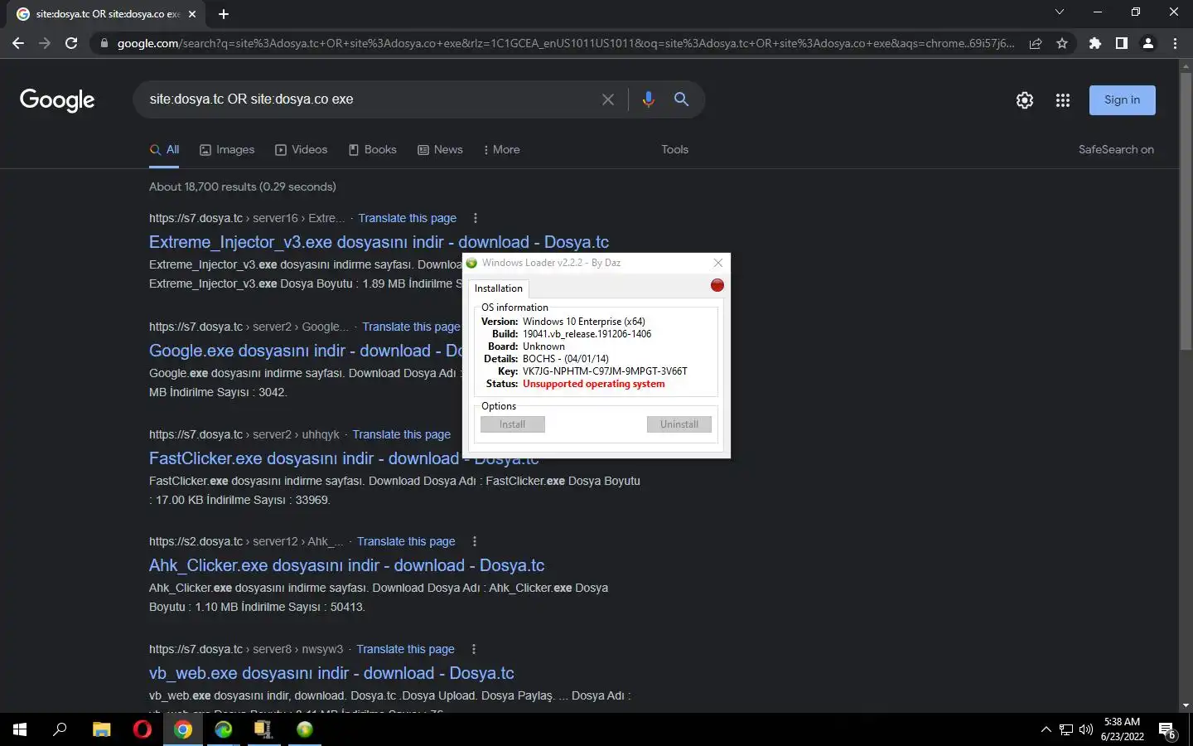
Task: Translate the Extreme_Injector result page
Action: [408, 219]
